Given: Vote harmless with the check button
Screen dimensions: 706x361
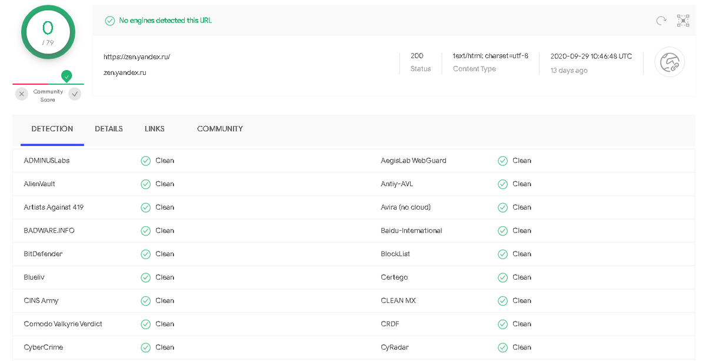Looking at the screenshot, I should [x=75, y=94].
